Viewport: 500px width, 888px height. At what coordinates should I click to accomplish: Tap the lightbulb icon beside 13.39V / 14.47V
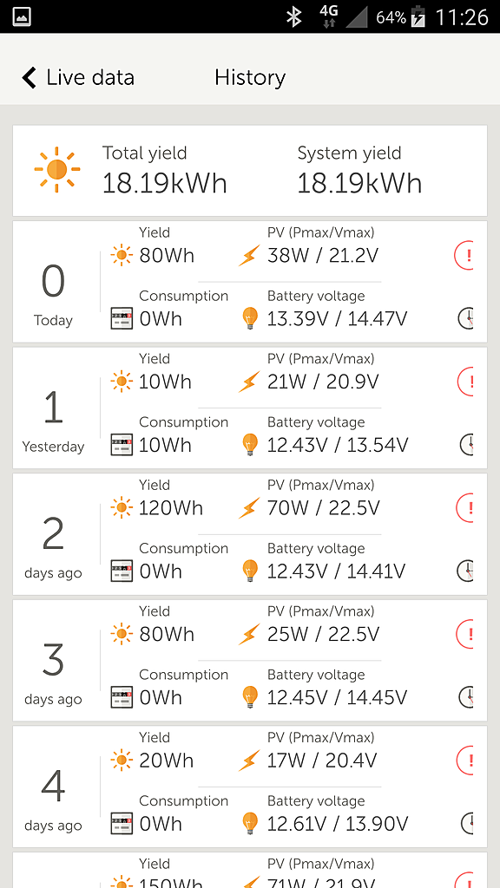coord(250,319)
